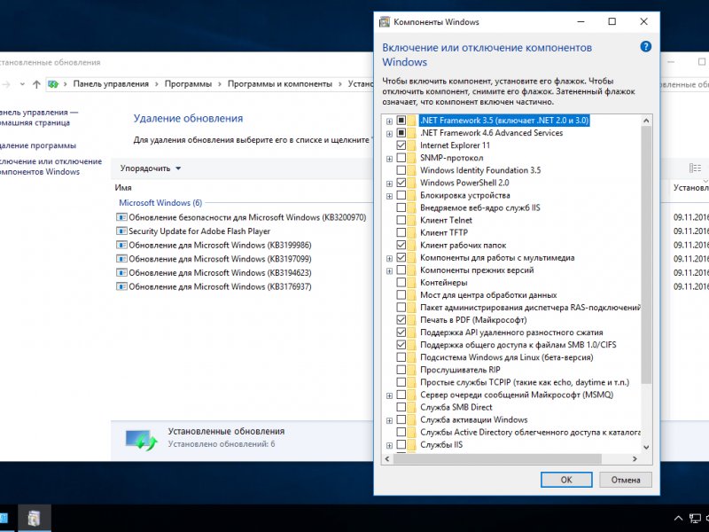
Task: Open recent locations dropdown in Explorer
Action: point(22,84)
